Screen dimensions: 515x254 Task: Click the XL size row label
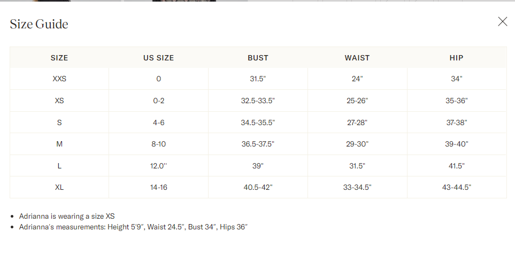[59, 187]
